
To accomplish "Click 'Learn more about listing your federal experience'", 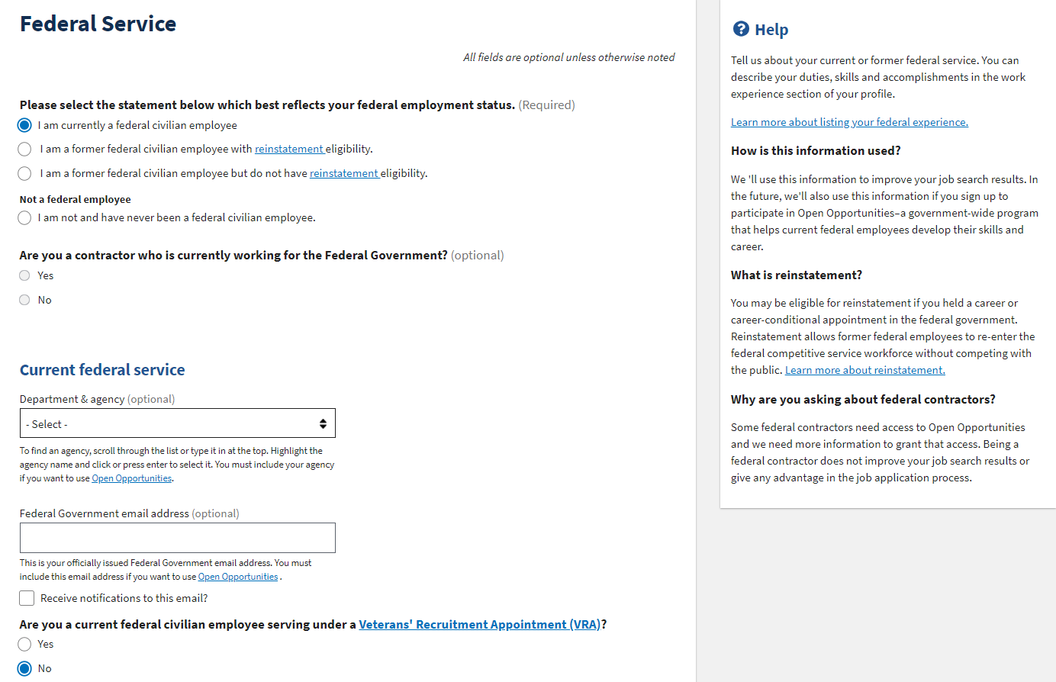I will click(849, 122).
